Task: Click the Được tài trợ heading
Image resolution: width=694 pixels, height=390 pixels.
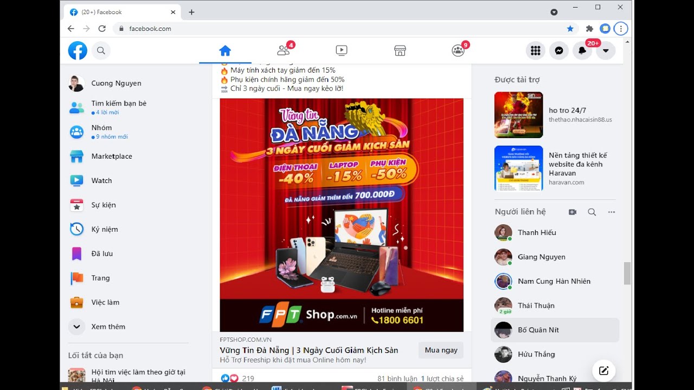Action: (517, 80)
